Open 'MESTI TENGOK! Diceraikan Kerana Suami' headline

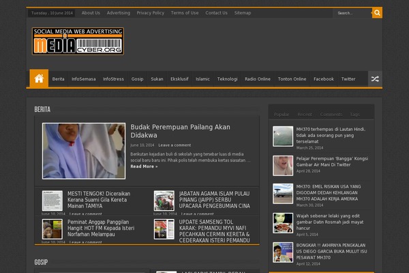(x=99, y=200)
